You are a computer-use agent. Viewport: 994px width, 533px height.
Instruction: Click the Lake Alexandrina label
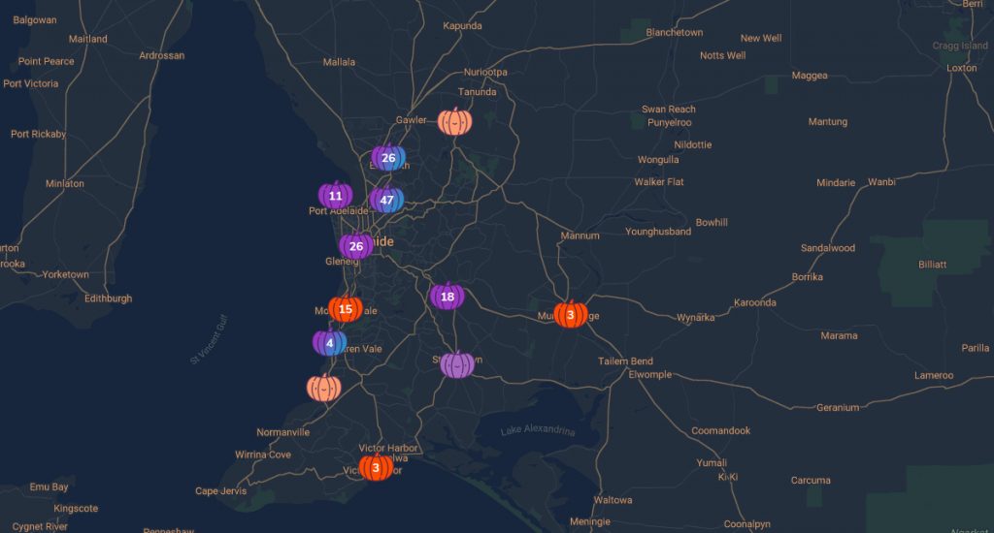(538, 431)
